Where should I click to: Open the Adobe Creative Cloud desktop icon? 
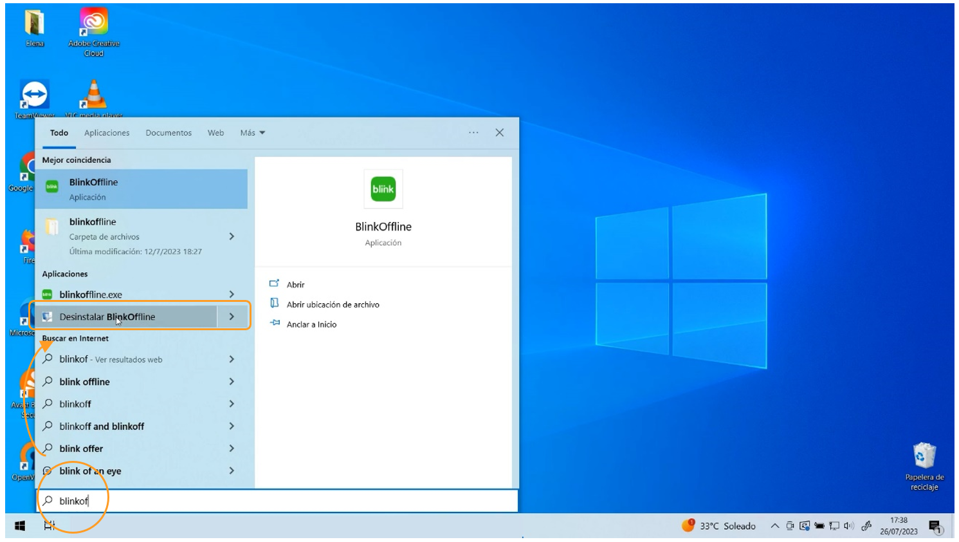click(x=94, y=24)
